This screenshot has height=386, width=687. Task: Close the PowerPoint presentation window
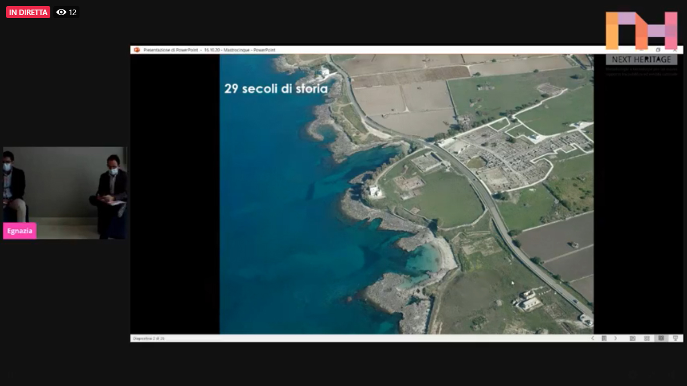coord(675,50)
